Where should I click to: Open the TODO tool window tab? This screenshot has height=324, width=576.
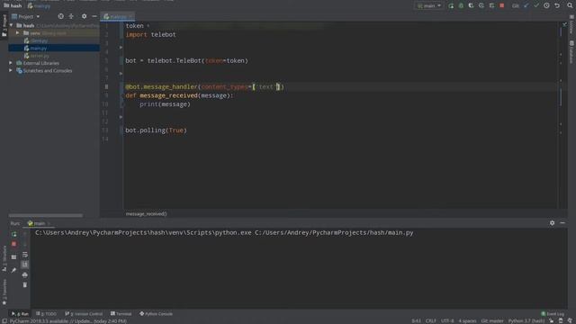46,314
